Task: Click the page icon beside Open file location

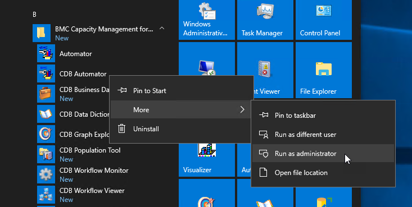Action: coord(263,172)
